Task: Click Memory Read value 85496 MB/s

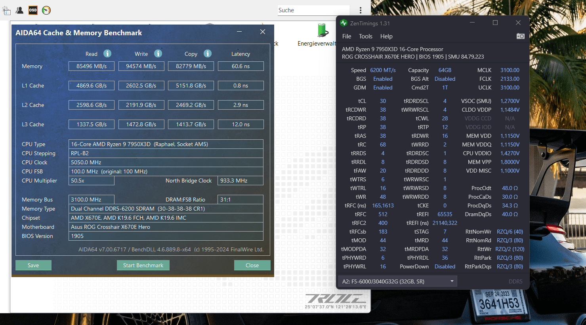Action: [92, 66]
